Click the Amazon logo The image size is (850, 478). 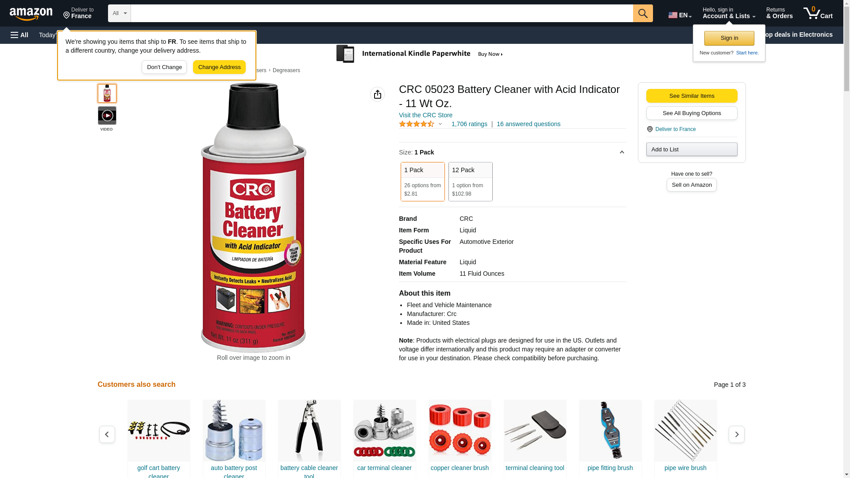(x=31, y=14)
